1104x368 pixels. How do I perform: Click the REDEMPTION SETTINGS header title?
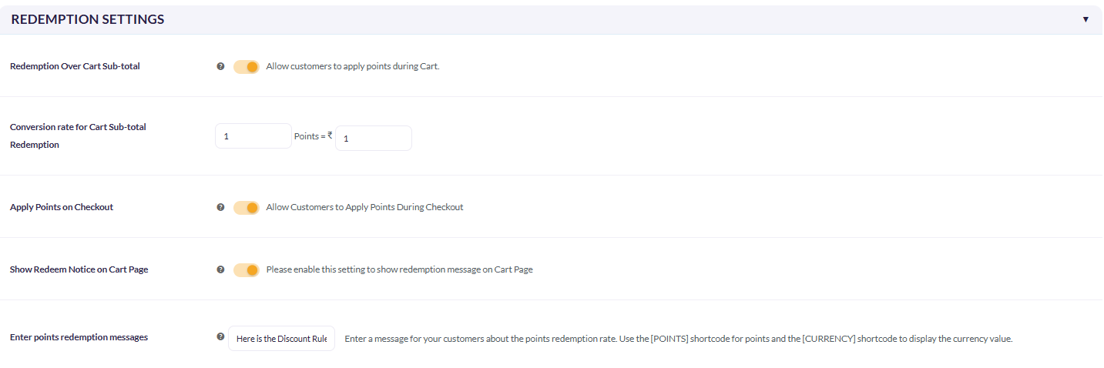(88, 19)
